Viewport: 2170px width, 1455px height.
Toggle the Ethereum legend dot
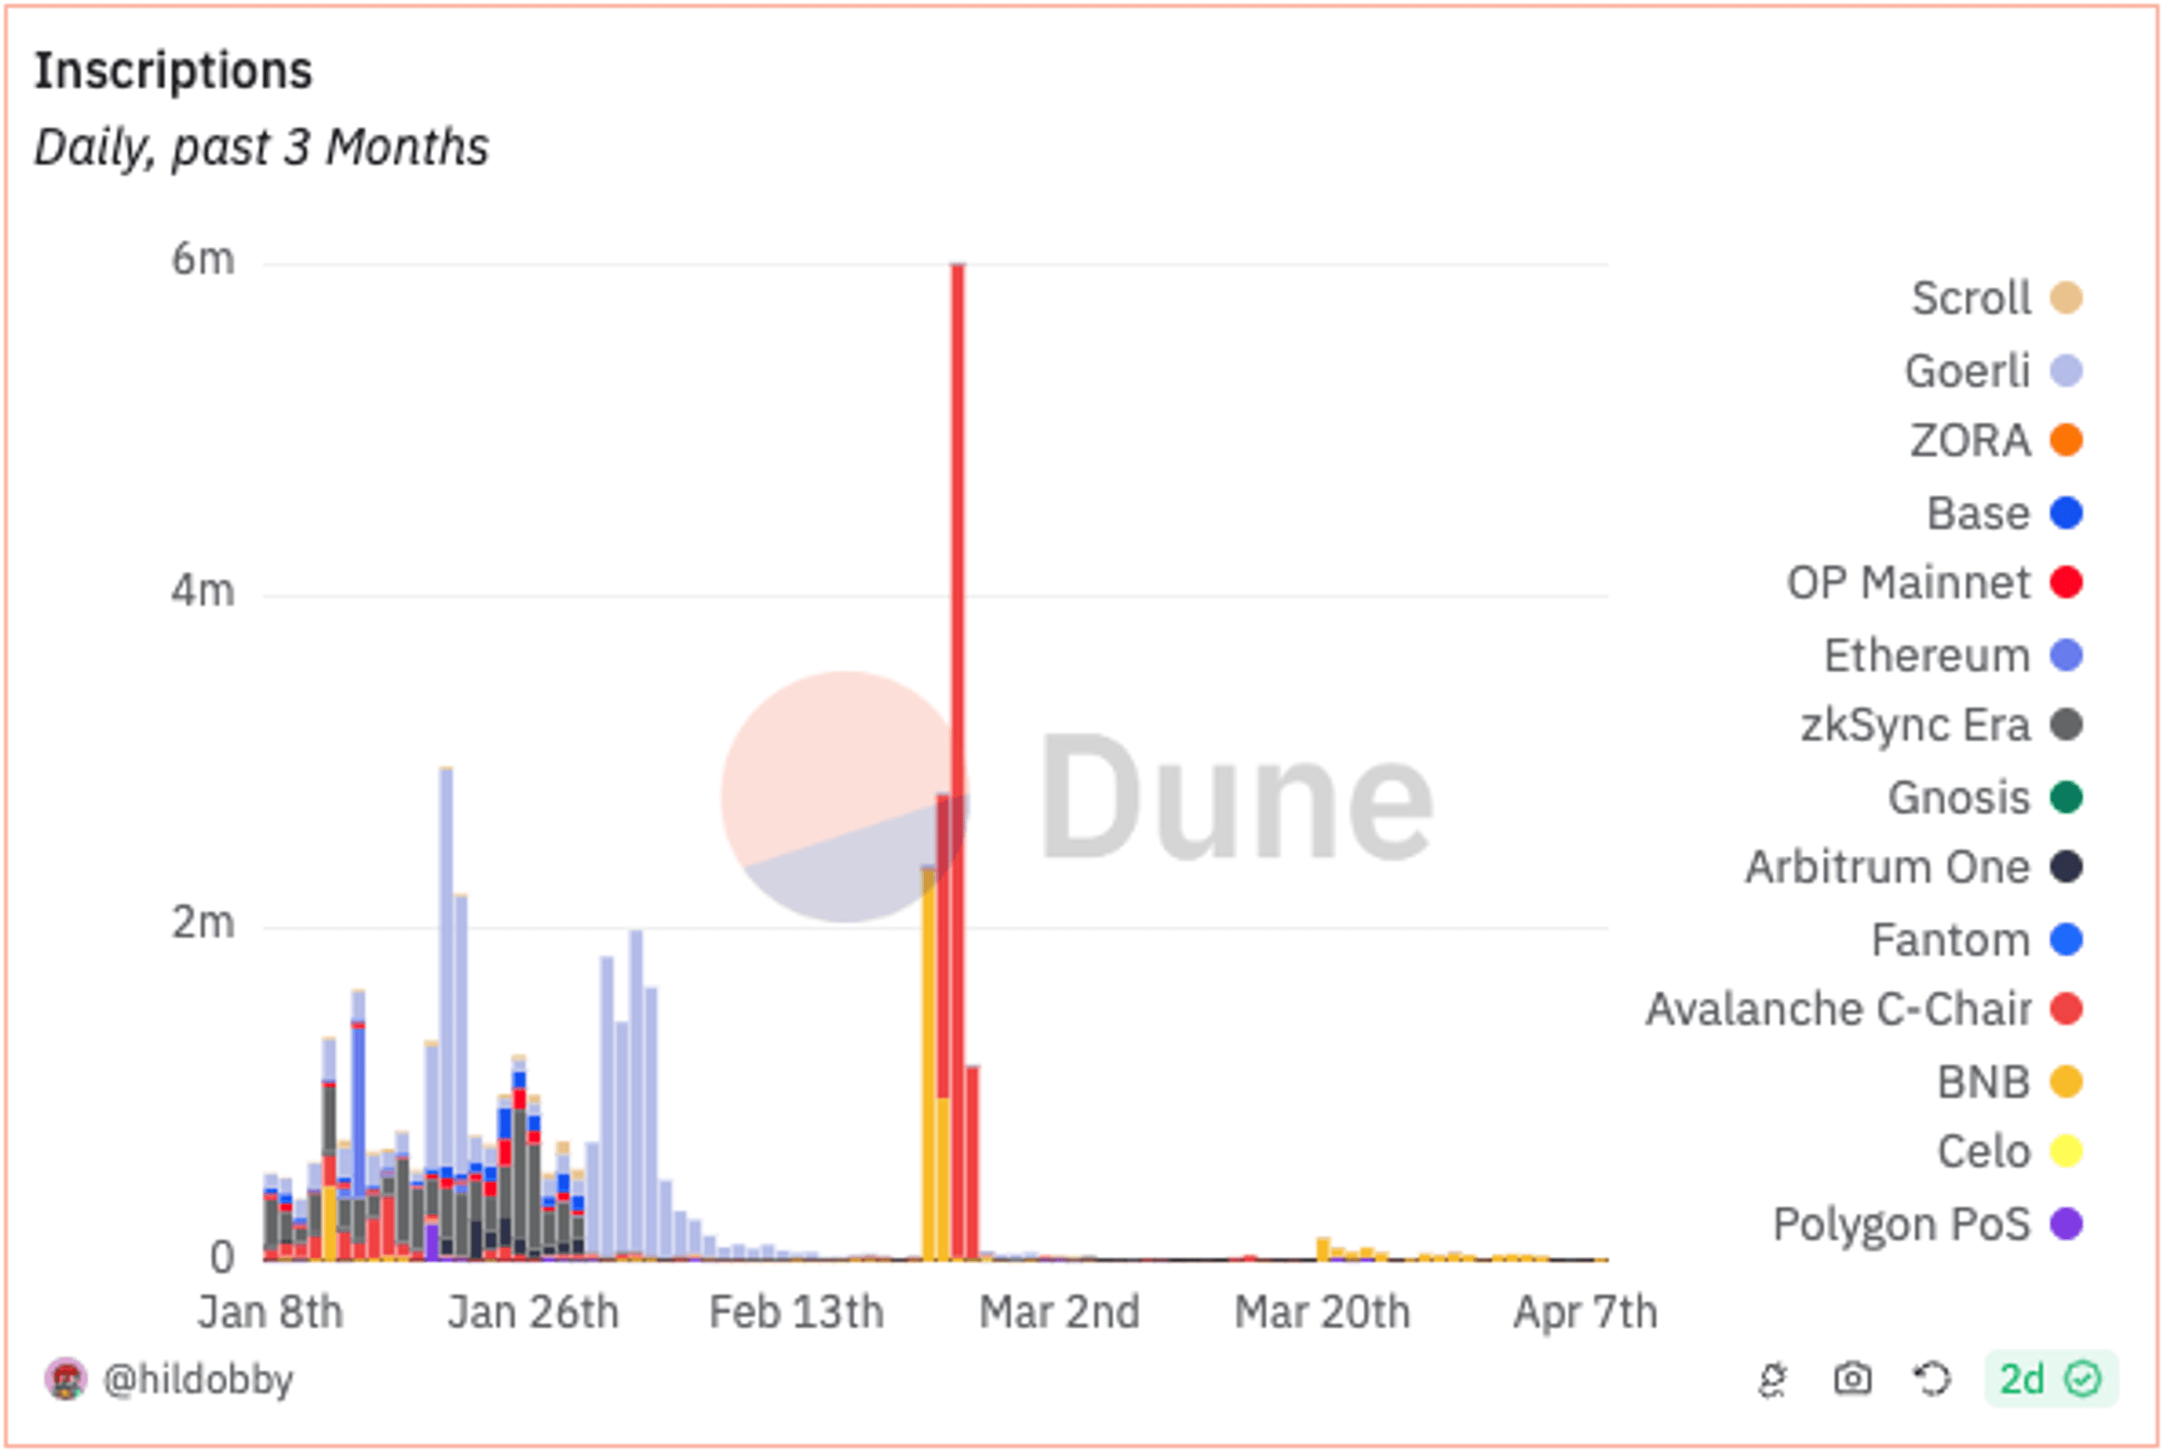[x=2067, y=656]
